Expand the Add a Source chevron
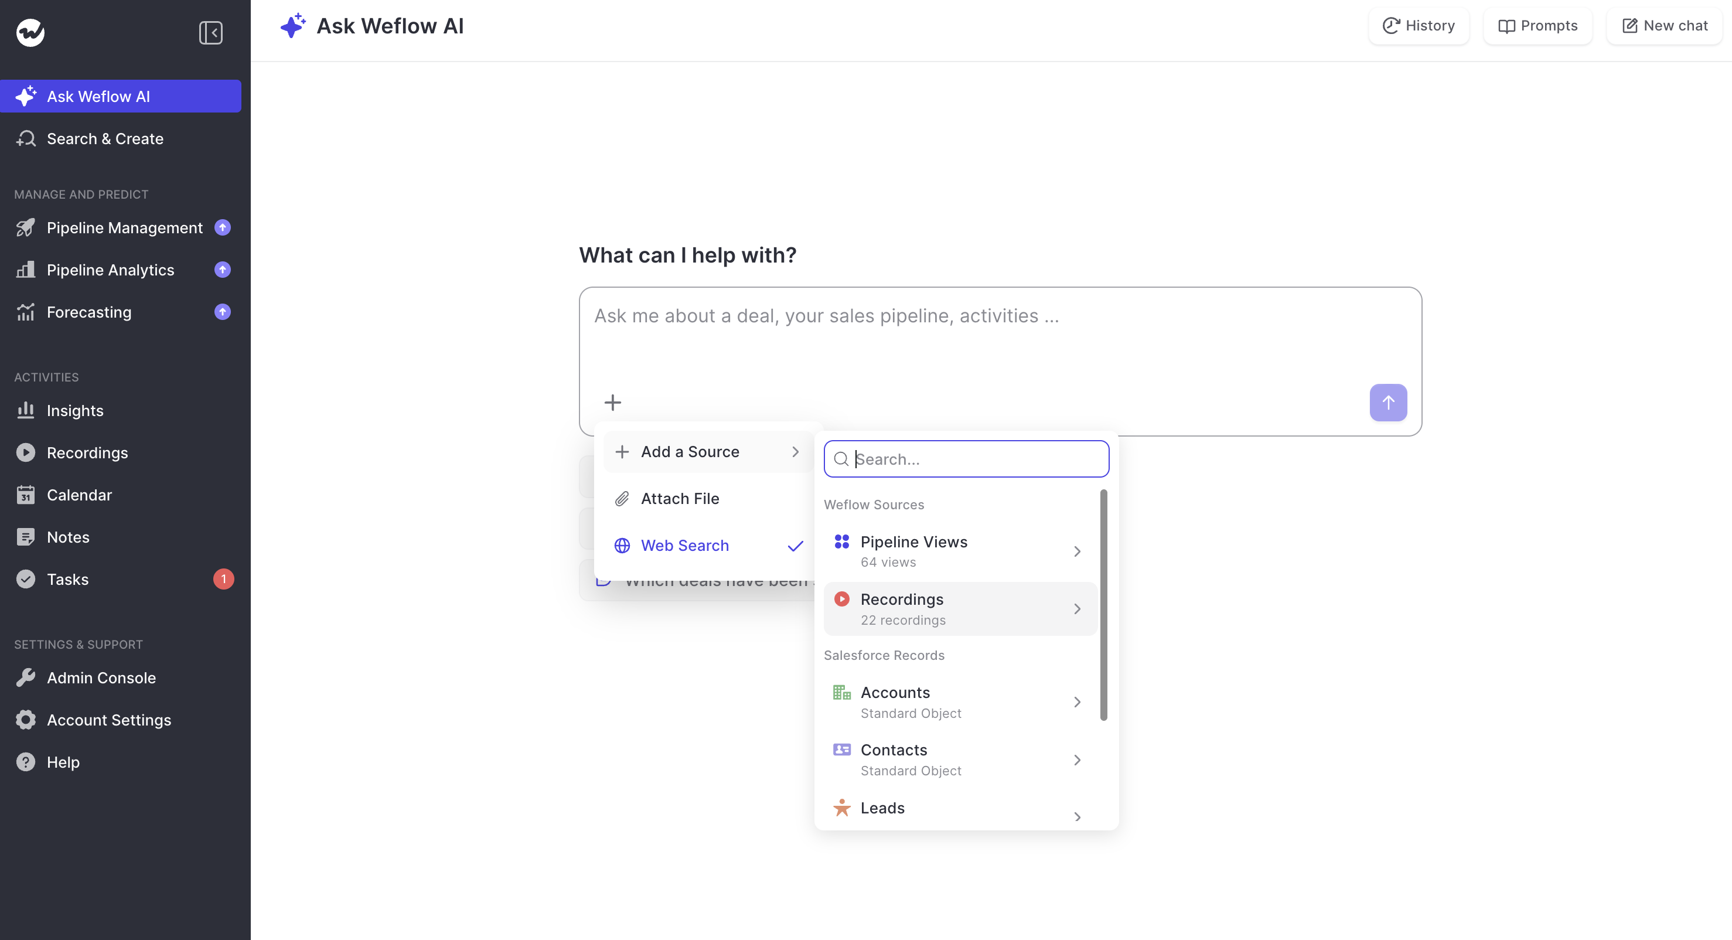Image resolution: width=1732 pixels, height=940 pixels. tap(796, 452)
